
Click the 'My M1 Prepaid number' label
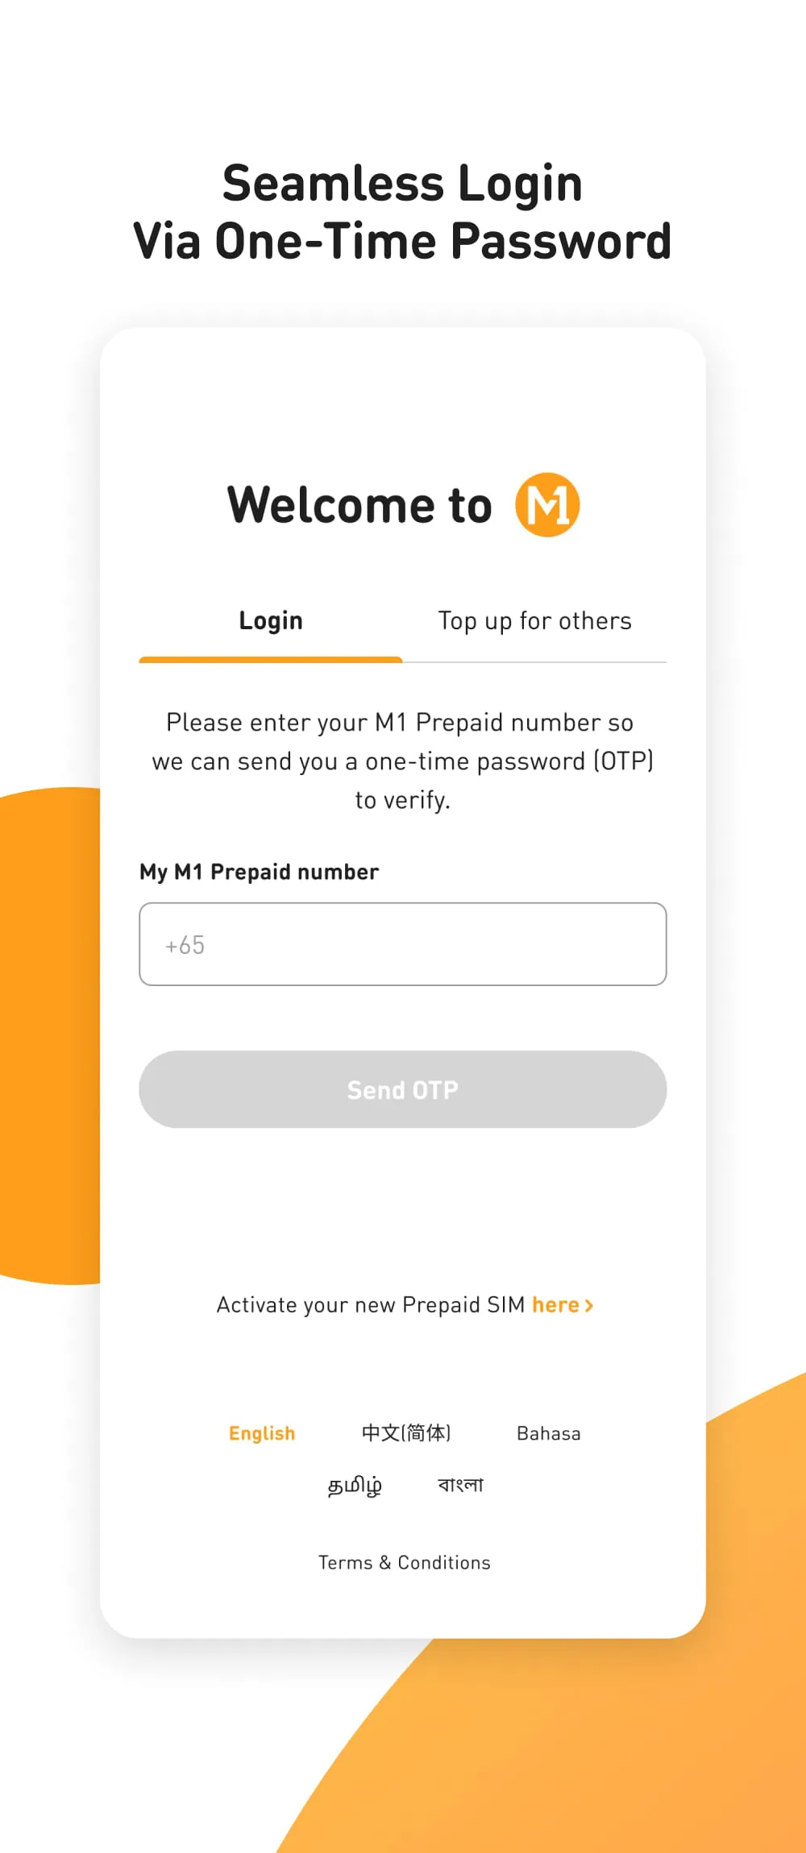pyautogui.click(x=259, y=871)
